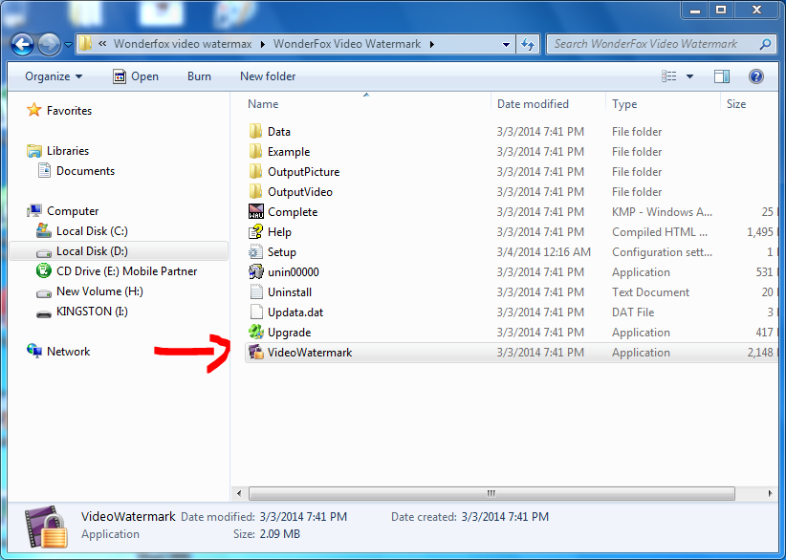786x560 pixels.
Task: Open Local Disk (C:)
Action: tap(92, 231)
